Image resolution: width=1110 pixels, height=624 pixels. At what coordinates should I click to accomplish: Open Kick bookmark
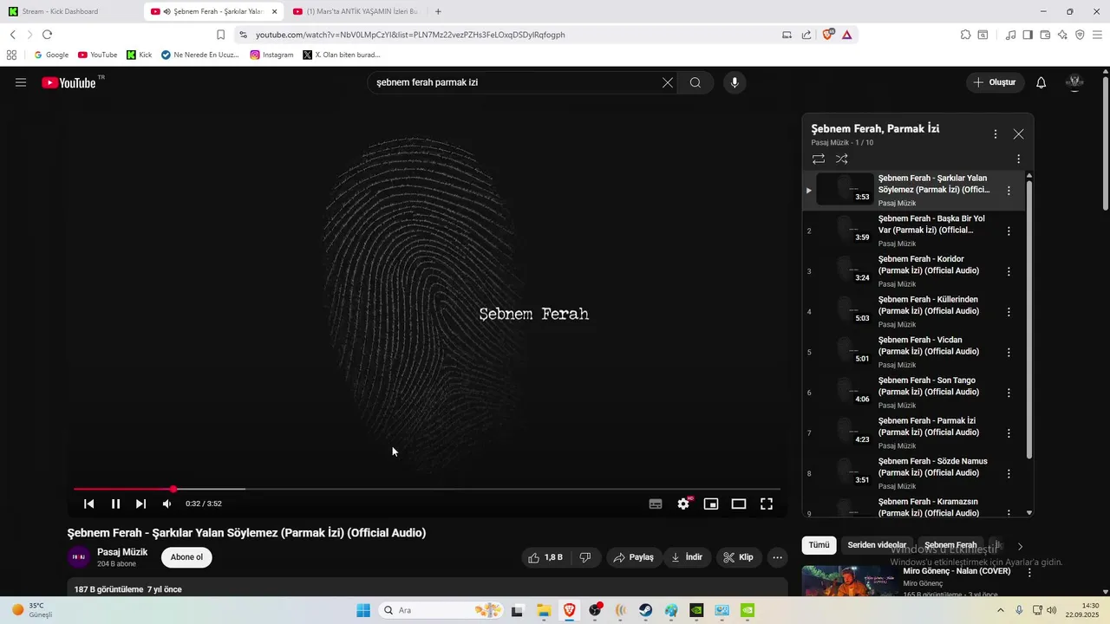tap(139, 55)
